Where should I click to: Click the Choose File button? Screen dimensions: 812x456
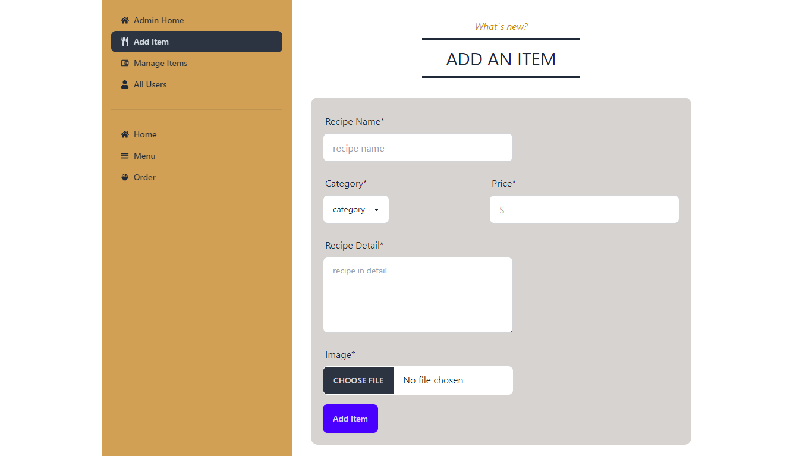click(x=358, y=380)
